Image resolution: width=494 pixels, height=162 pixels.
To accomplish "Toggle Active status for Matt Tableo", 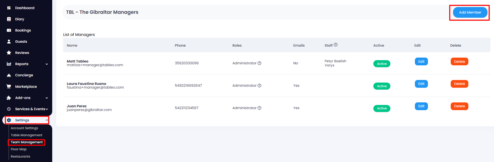I will [x=382, y=64].
